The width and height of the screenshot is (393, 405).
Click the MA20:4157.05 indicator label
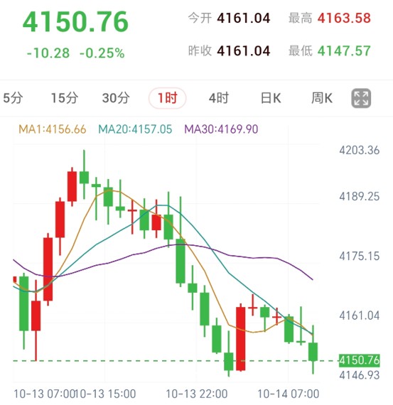pos(135,129)
